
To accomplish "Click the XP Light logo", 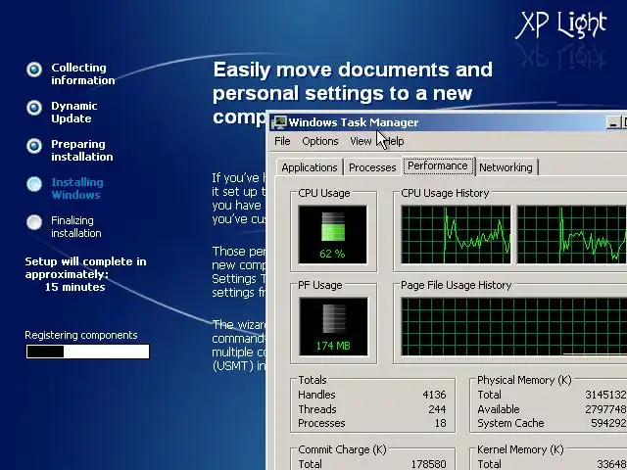I will (561, 25).
